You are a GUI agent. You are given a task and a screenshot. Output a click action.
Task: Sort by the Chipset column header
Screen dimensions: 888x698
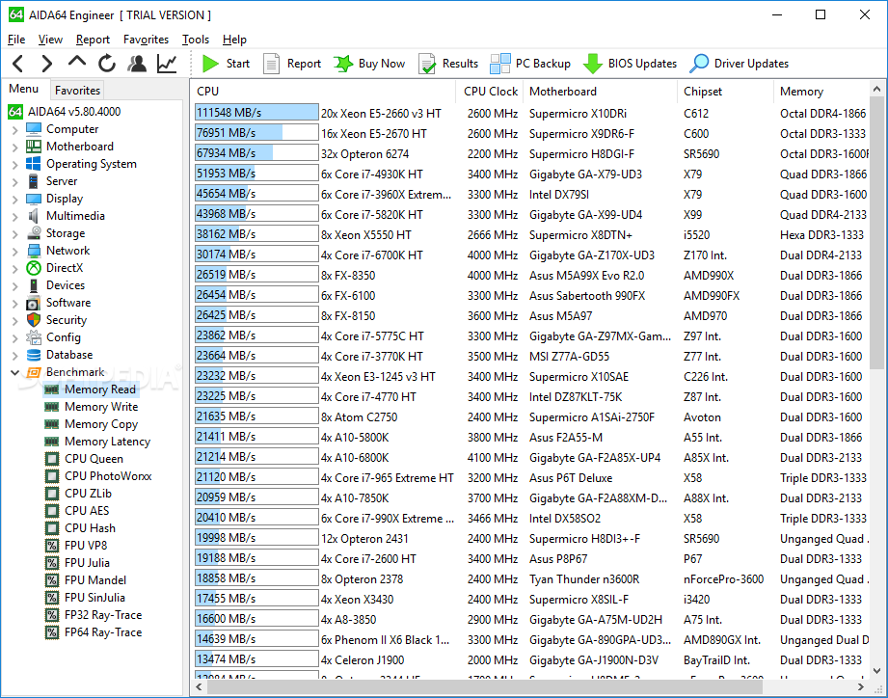[725, 92]
